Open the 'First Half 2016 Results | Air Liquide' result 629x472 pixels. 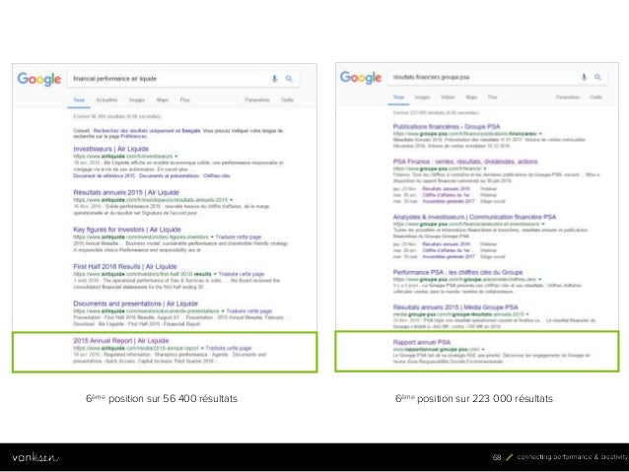(x=125, y=266)
